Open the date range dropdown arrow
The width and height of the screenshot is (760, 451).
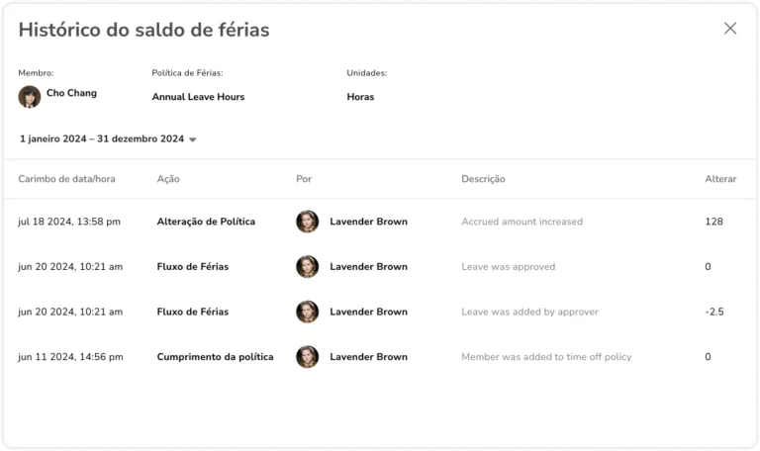coord(192,139)
